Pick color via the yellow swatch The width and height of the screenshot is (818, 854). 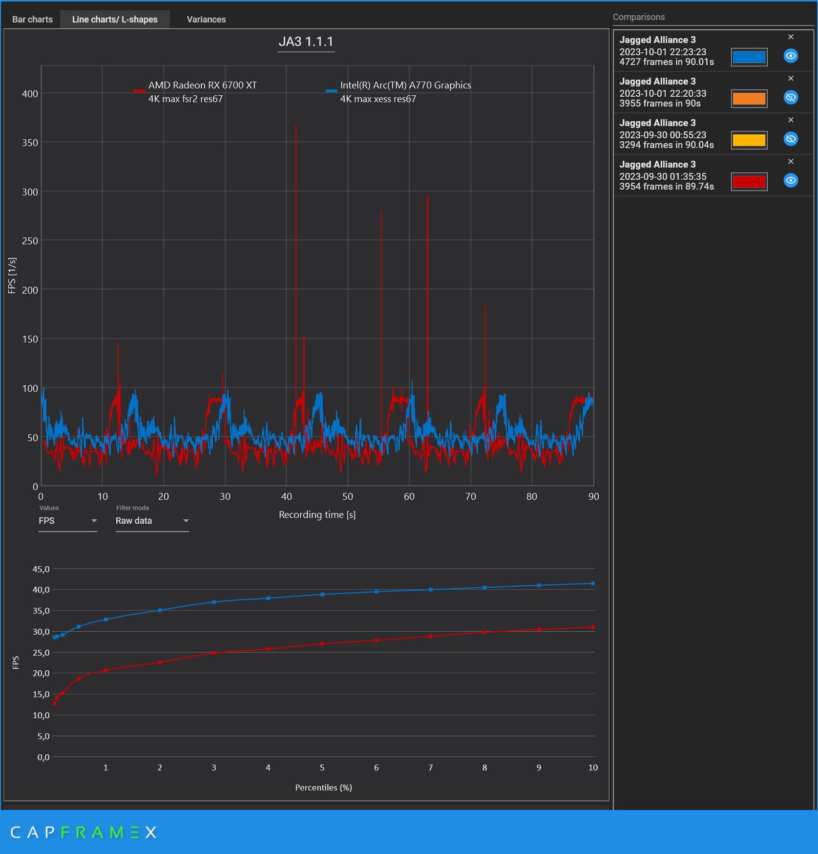(749, 140)
